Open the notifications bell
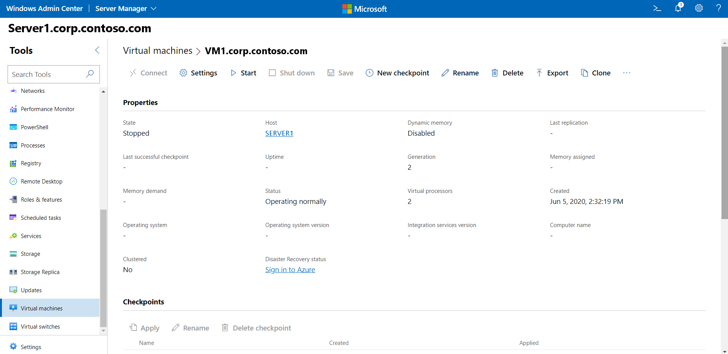Image resolution: width=728 pixels, height=354 pixels. 678,8
